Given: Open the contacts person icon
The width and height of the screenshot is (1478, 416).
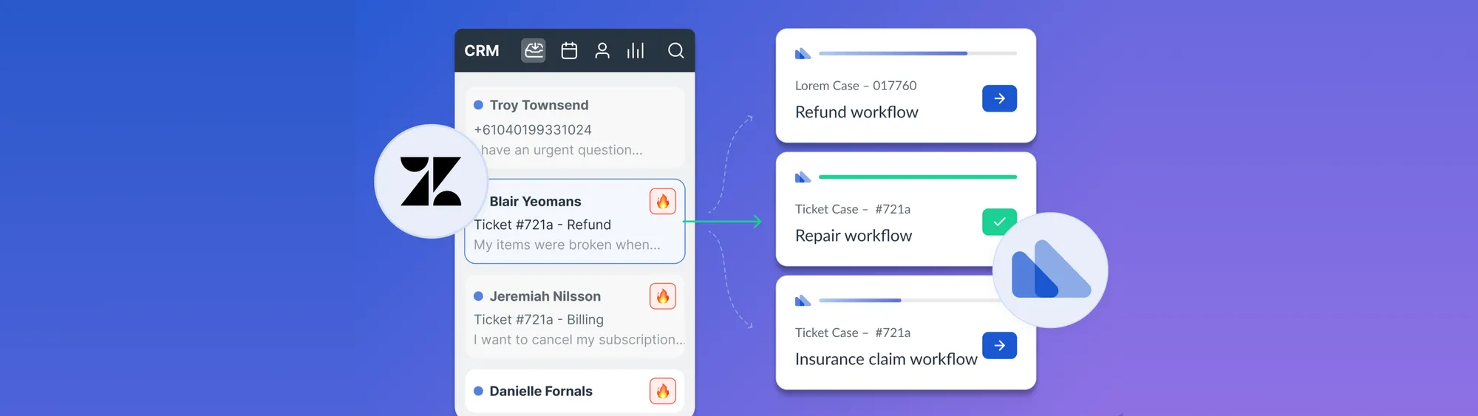Looking at the screenshot, I should 602,50.
